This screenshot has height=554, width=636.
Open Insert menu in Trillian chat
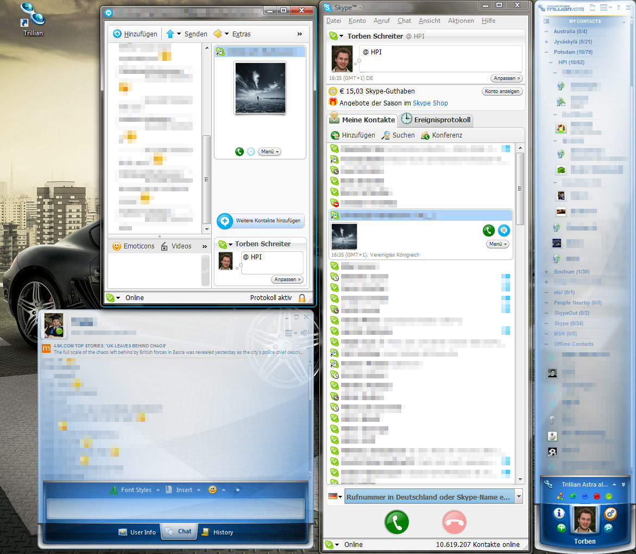(183, 490)
